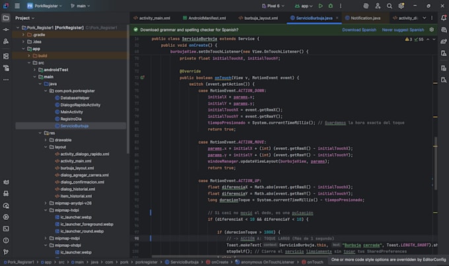Open the Project tool window icon
The image size is (449, 266).
coord(6,18)
